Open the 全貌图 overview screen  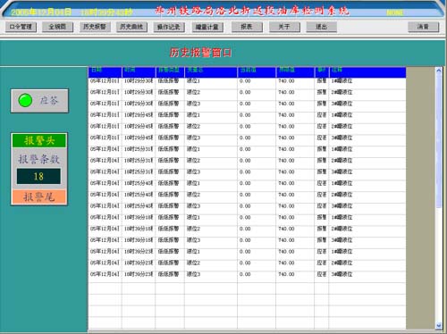point(57,27)
